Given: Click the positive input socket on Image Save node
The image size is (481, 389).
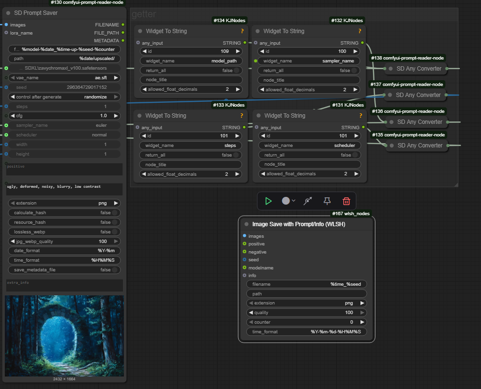Looking at the screenshot, I should click(x=244, y=244).
